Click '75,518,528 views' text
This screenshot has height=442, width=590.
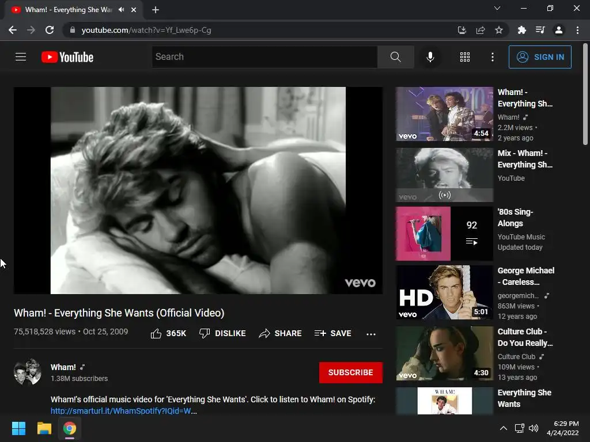click(x=45, y=331)
